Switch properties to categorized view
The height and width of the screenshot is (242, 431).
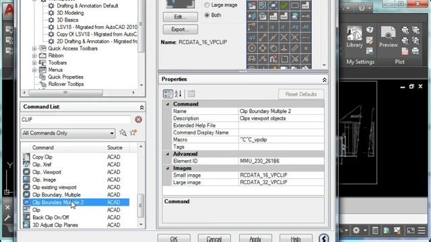pyautogui.click(x=168, y=94)
